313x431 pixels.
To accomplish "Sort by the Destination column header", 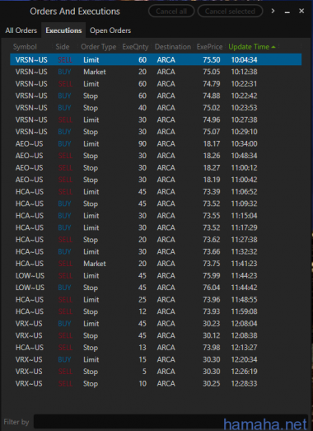I will point(173,47).
